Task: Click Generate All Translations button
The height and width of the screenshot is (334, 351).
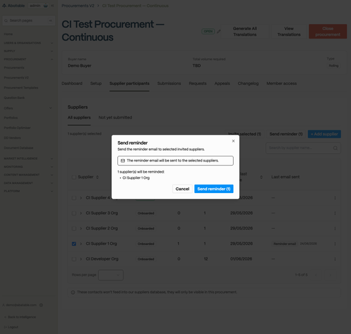Action: click(245, 32)
